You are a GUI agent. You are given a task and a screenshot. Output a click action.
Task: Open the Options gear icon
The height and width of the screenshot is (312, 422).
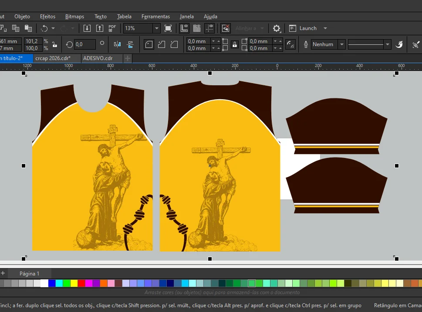277,28
